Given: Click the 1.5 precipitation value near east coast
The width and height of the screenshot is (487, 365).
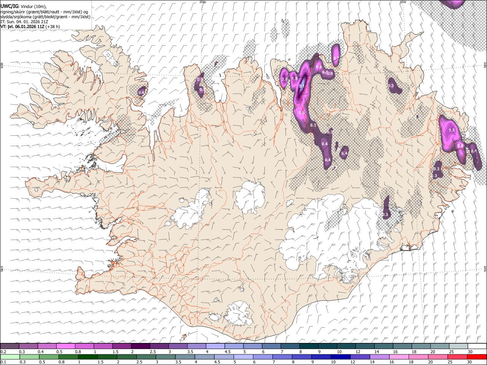Looking at the screenshot, I should pos(452,130).
